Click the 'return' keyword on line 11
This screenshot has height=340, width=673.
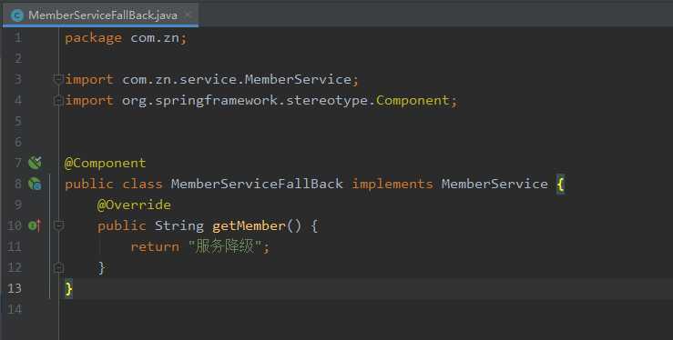pos(155,246)
